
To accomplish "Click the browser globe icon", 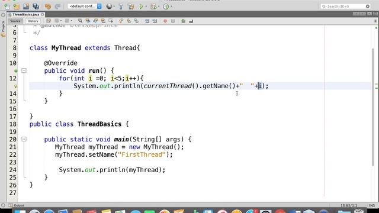I will point(109,7).
